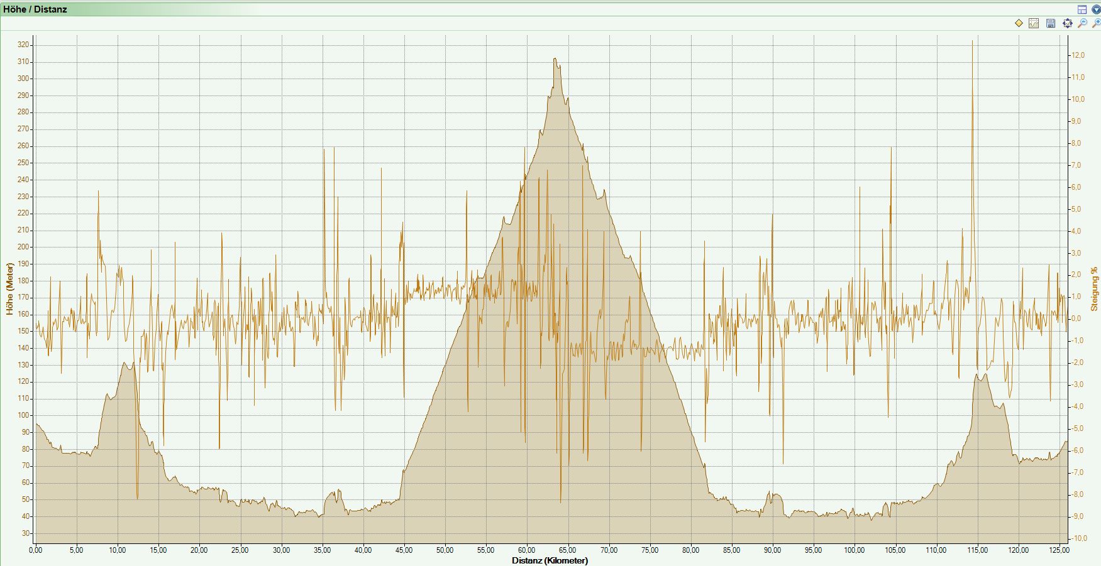1101x566 pixels.
Task: Zoom out with the minus magnifier
Action: pyautogui.click(x=1082, y=23)
